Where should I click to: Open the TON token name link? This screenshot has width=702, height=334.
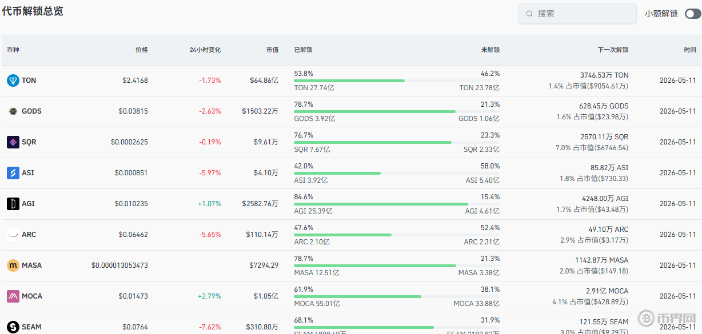pos(29,81)
